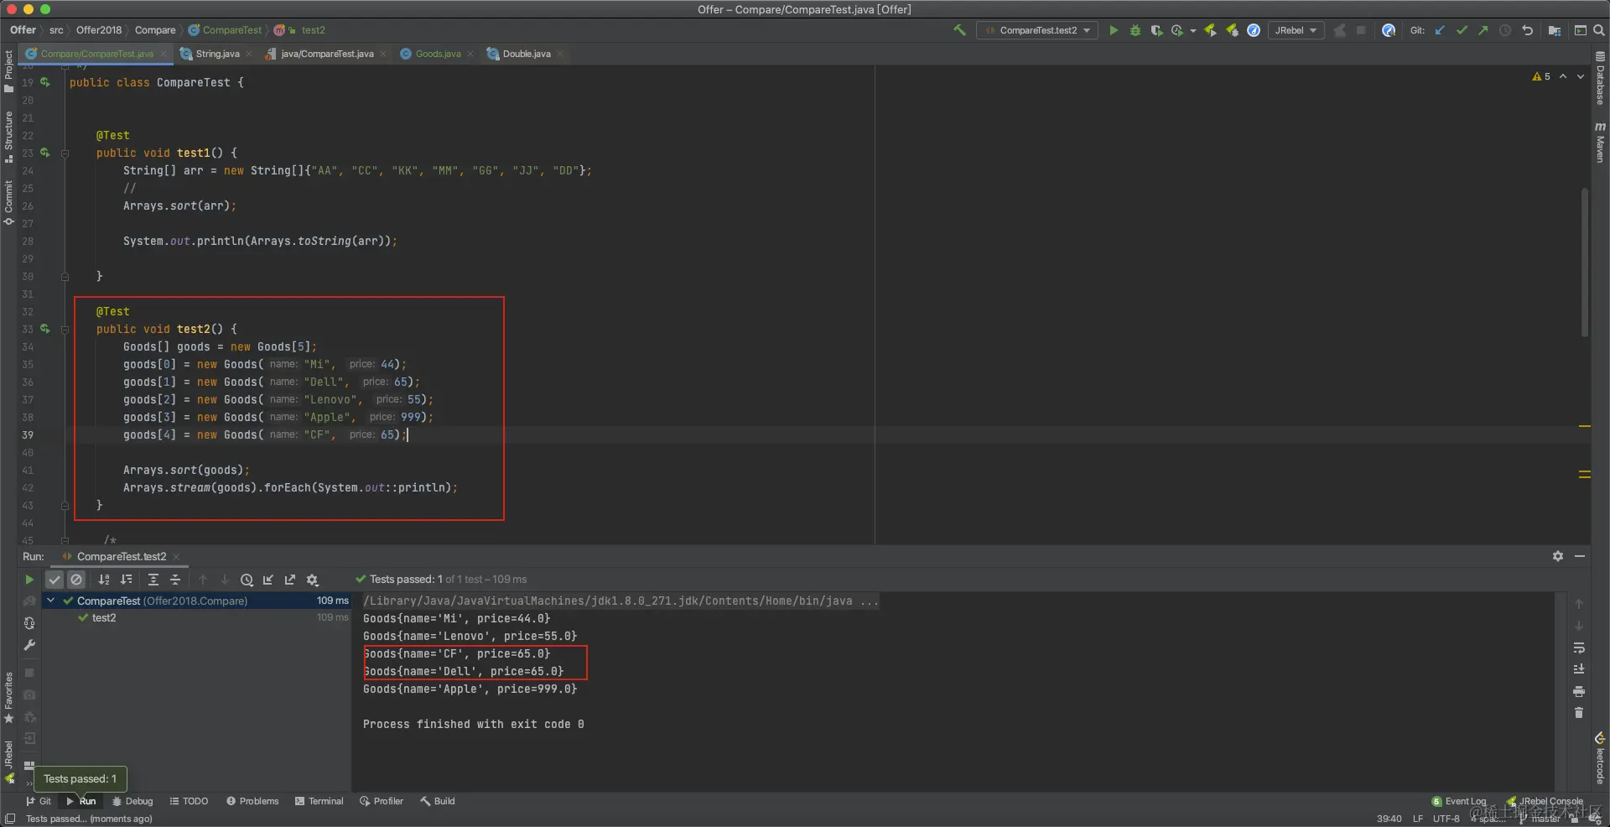Viewport: 1610px width, 827px height.
Task: Open the Event Log tool window
Action: click(x=1460, y=801)
